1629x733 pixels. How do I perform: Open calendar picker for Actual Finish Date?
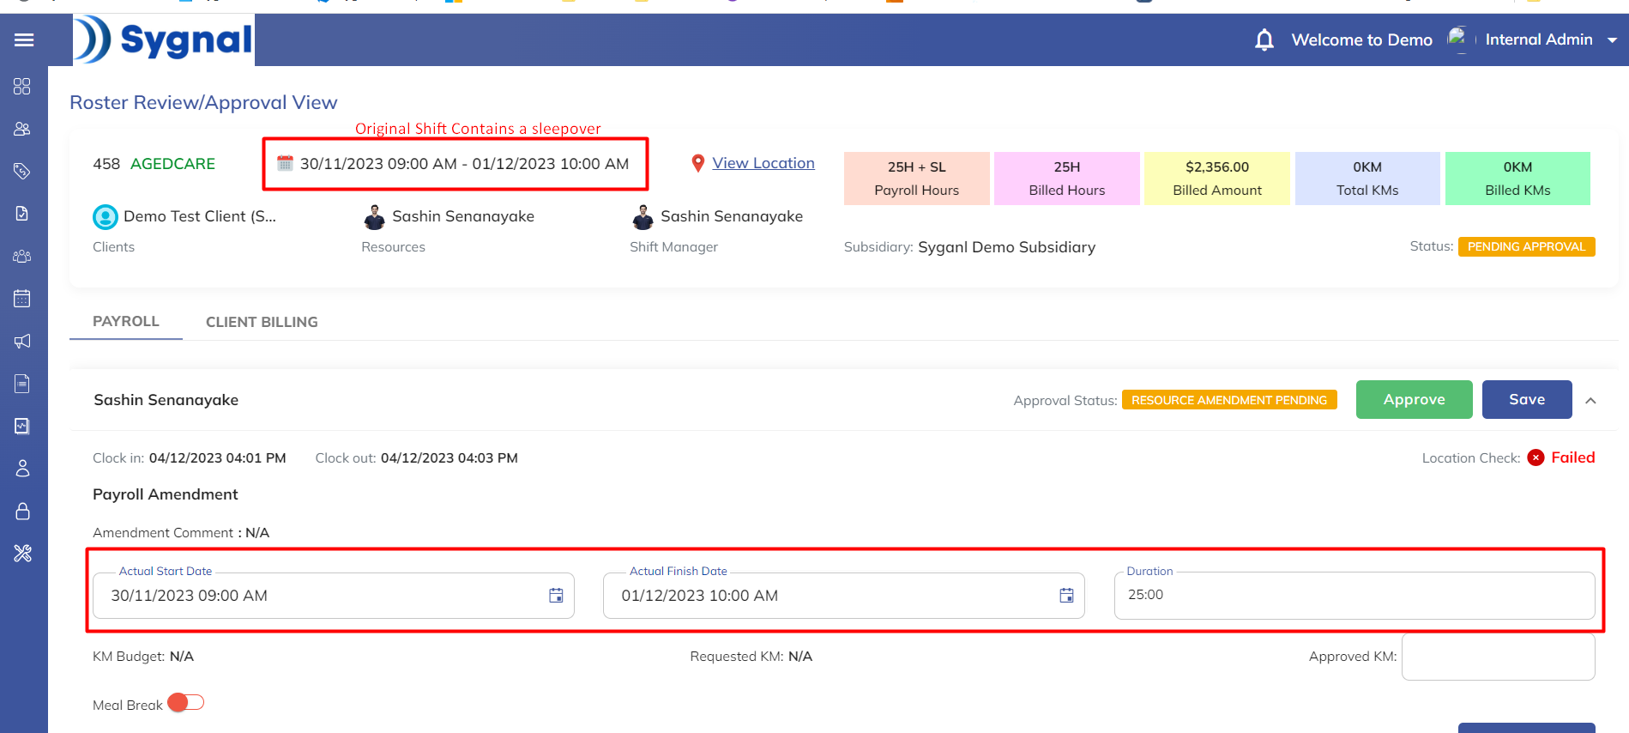click(x=1066, y=596)
